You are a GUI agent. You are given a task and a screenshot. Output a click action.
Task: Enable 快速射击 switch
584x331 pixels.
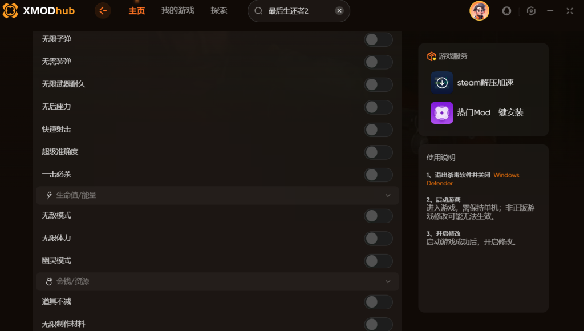(x=378, y=130)
